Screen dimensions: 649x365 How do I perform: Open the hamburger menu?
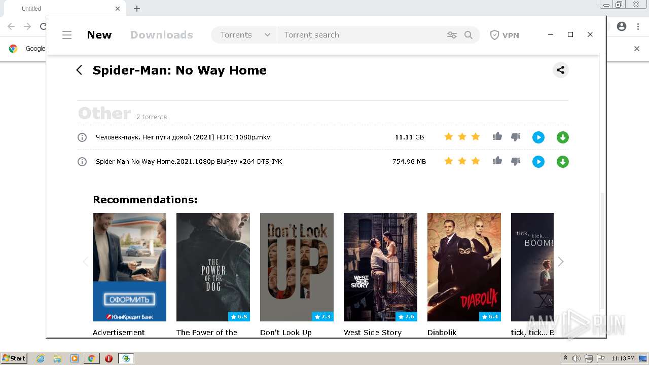[67, 35]
